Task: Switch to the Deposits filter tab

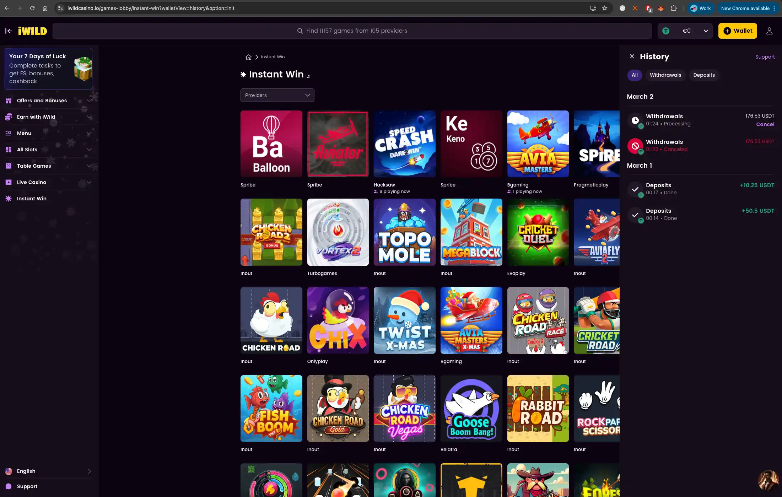Action: click(704, 75)
